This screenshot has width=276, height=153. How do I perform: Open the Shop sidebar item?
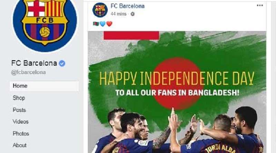point(19,98)
